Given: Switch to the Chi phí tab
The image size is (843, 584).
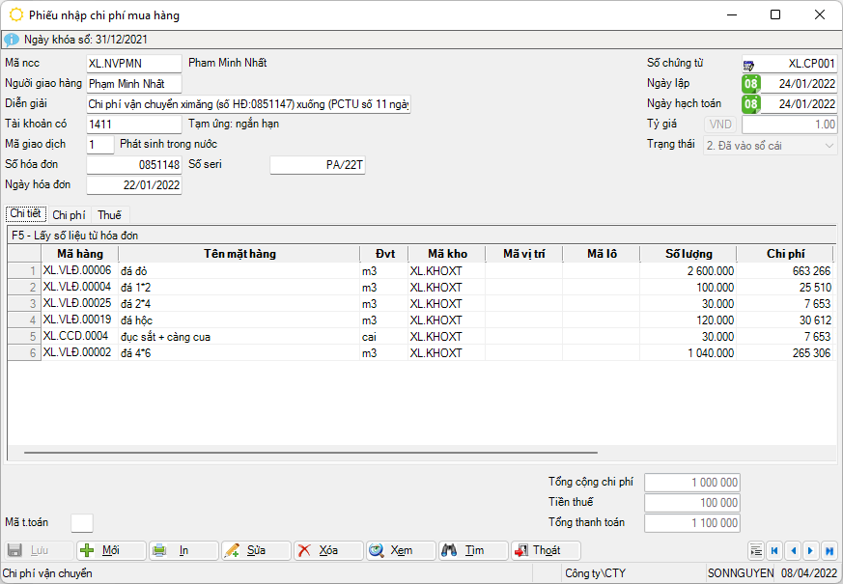Looking at the screenshot, I should click(69, 215).
